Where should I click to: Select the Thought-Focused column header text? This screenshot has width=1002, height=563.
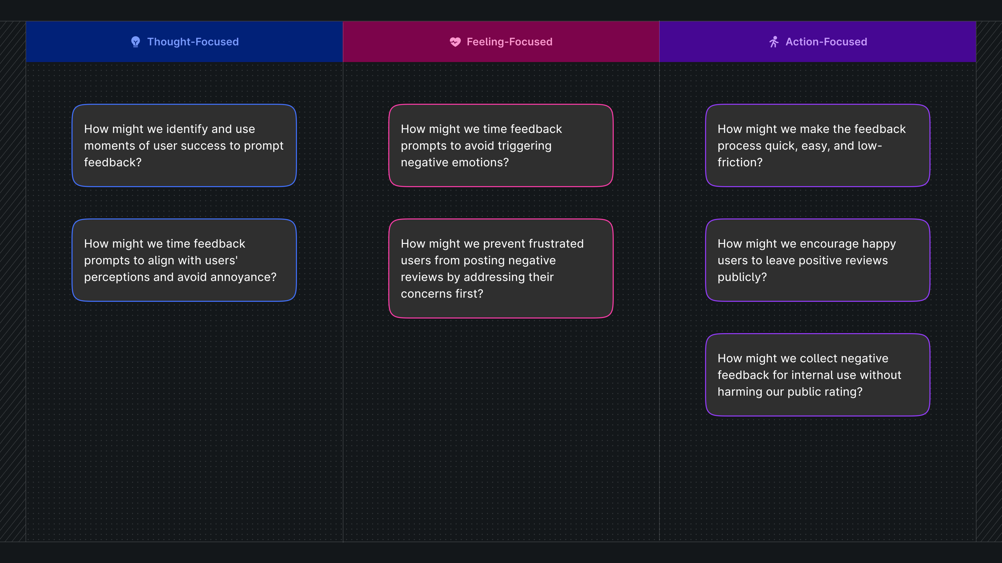click(x=193, y=42)
